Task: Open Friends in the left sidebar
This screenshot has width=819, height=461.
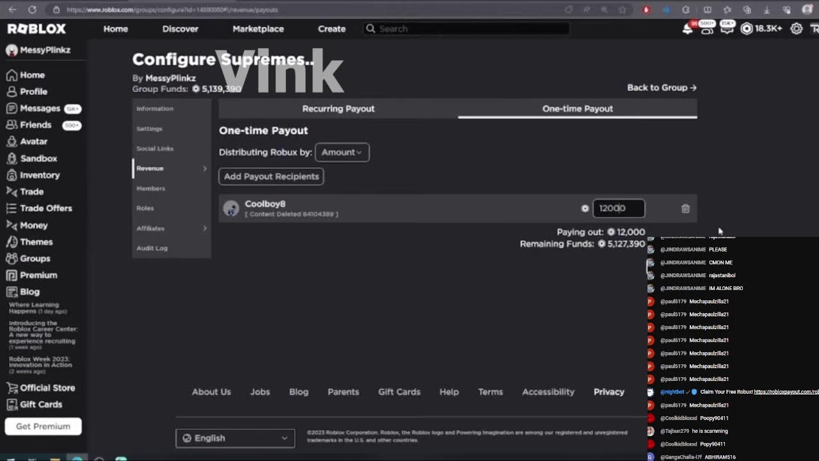Action: [x=42, y=125]
